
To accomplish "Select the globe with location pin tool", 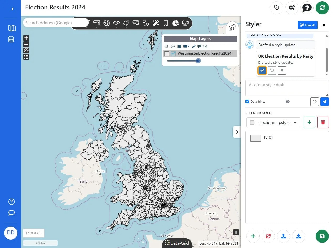I will (x=106, y=23).
